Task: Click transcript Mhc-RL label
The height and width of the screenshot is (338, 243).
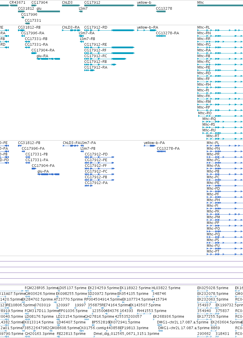Action: [x=204, y=27]
